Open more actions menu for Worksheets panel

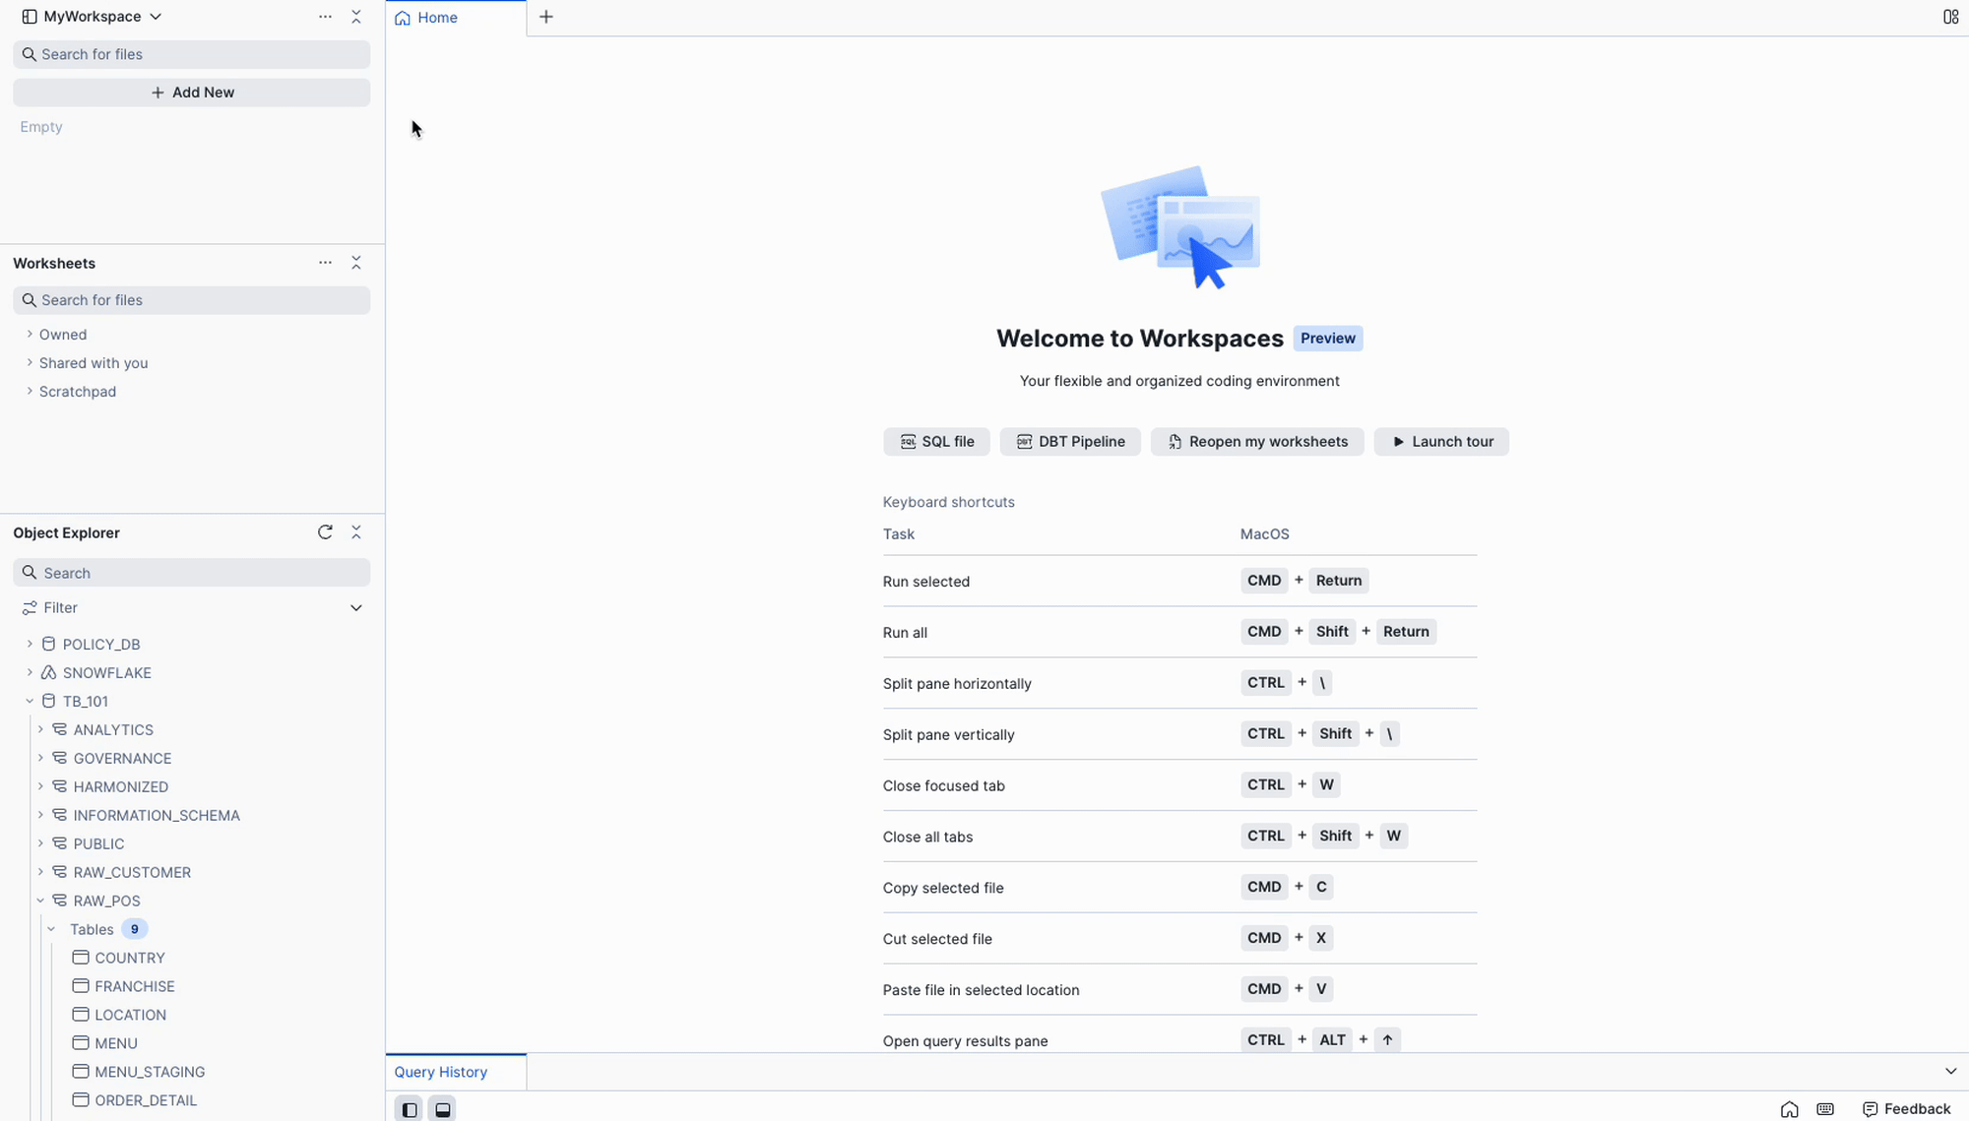point(325,263)
